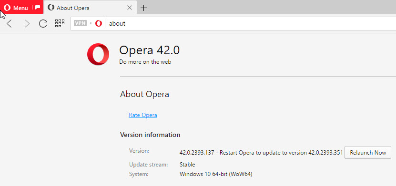The height and width of the screenshot is (186, 396).
Task: Click the 'Windows 10 64-bit (WoW64)' value
Action: point(216,174)
